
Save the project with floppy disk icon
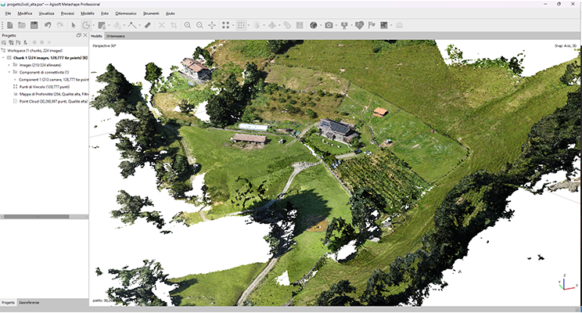(34, 25)
